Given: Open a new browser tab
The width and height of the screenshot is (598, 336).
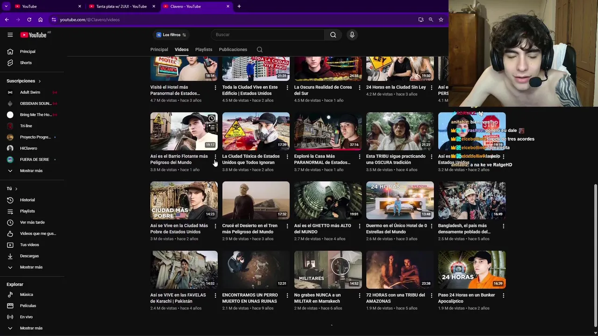Looking at the screenshot, I should pos(239,7).
